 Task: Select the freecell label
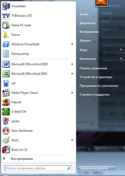(x=16, y=102)
